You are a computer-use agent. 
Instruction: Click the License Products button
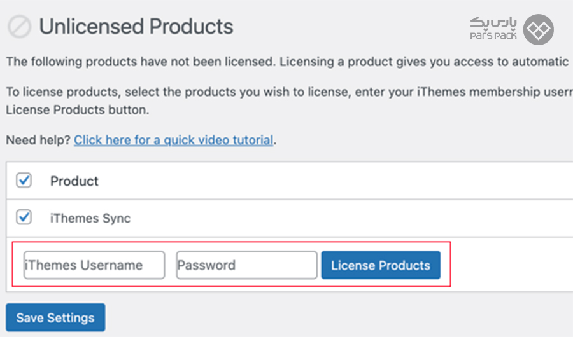(381, 265)
